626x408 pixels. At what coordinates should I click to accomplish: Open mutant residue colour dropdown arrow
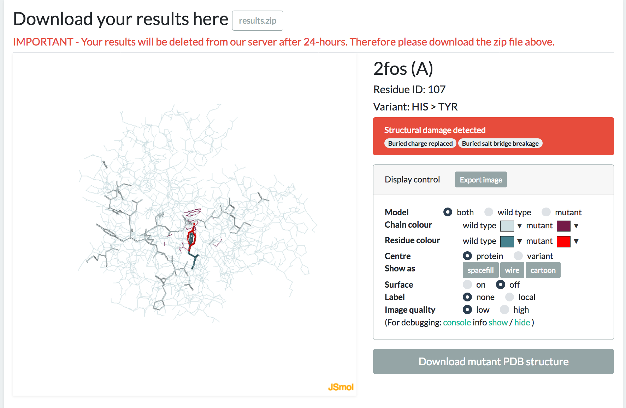click(576, 241)
